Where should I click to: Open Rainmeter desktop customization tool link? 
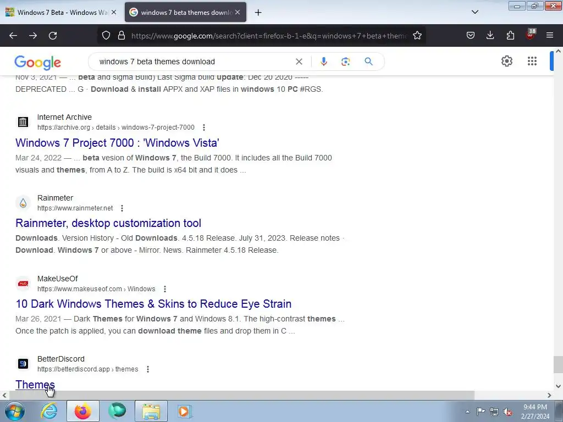(x=108, y=223)
